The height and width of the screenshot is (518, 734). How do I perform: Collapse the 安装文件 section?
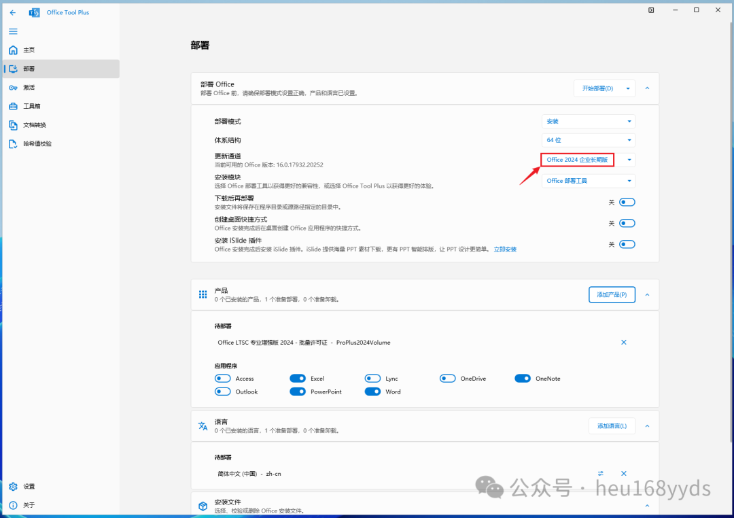tap(648, 506)
